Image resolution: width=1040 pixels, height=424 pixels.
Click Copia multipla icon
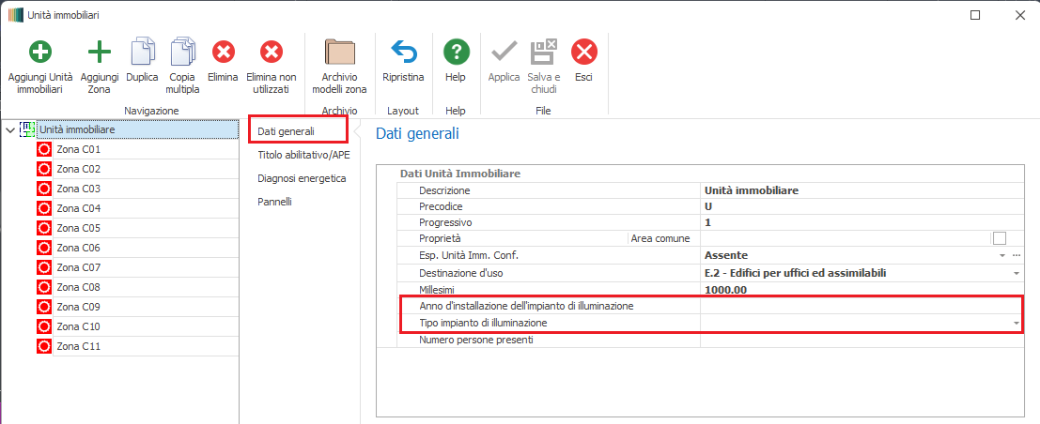(x=182, y=52)
